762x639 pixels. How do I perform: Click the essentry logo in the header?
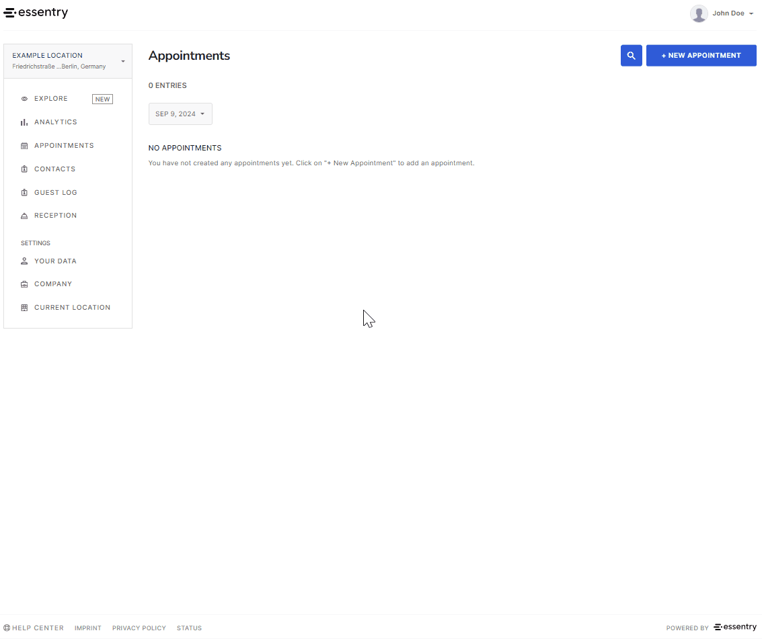(36, 13)
